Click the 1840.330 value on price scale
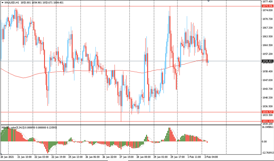This screenshot has height=161, width=274. point(267,98)
